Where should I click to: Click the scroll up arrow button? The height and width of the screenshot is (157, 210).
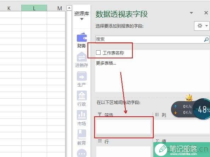69,8
